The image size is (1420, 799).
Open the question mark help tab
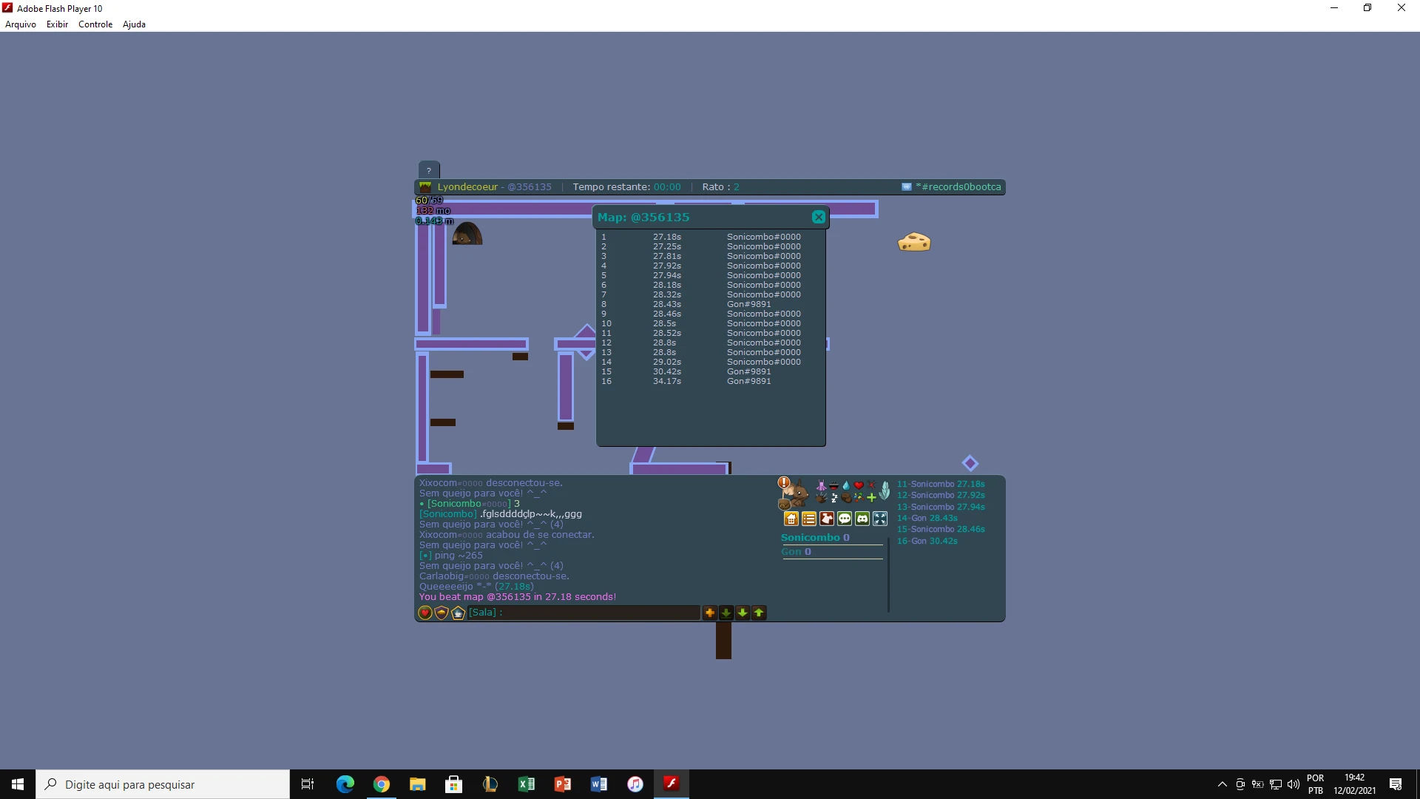point(428,170)
